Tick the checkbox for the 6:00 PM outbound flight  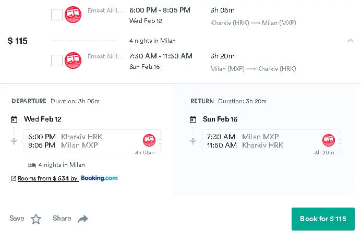coord(57,15)
